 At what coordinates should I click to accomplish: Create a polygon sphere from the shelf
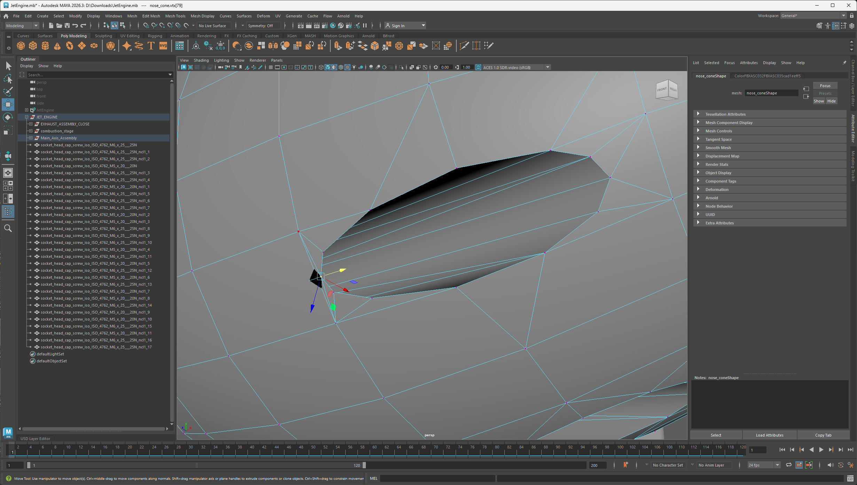click(x=21, y=46)
